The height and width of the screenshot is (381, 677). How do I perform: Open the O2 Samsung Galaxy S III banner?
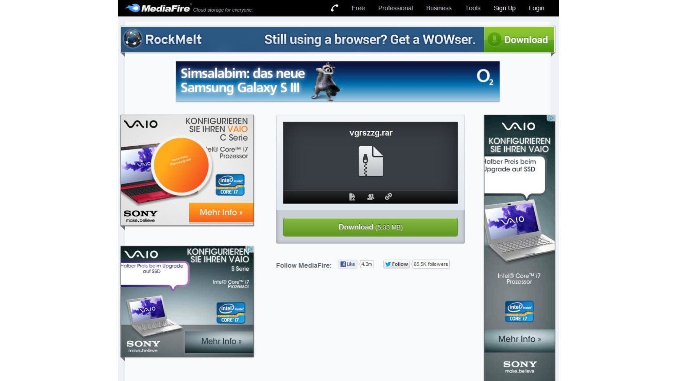pos(338,81)
